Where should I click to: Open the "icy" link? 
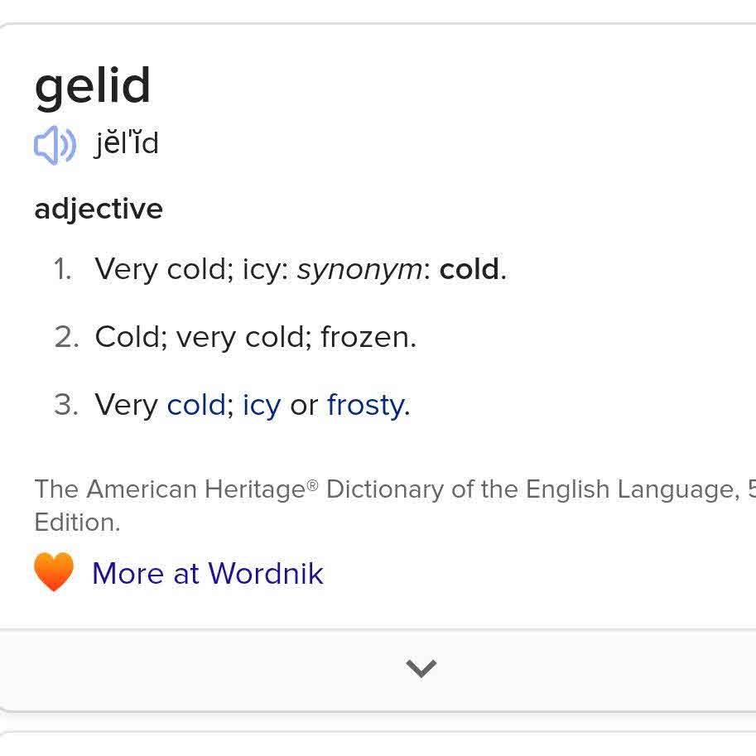(x=262, y=405)
